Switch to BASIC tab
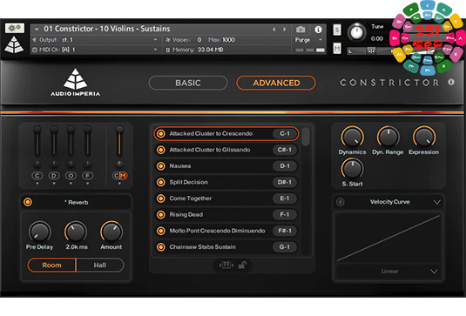This screenshot has height=316, width=466. pos(188,83)
